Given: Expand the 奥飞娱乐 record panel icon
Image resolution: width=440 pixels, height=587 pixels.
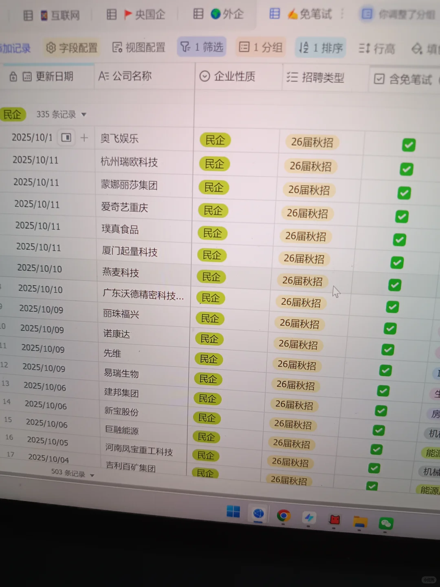Looking at the screenshot, I should tap(66, 137).
